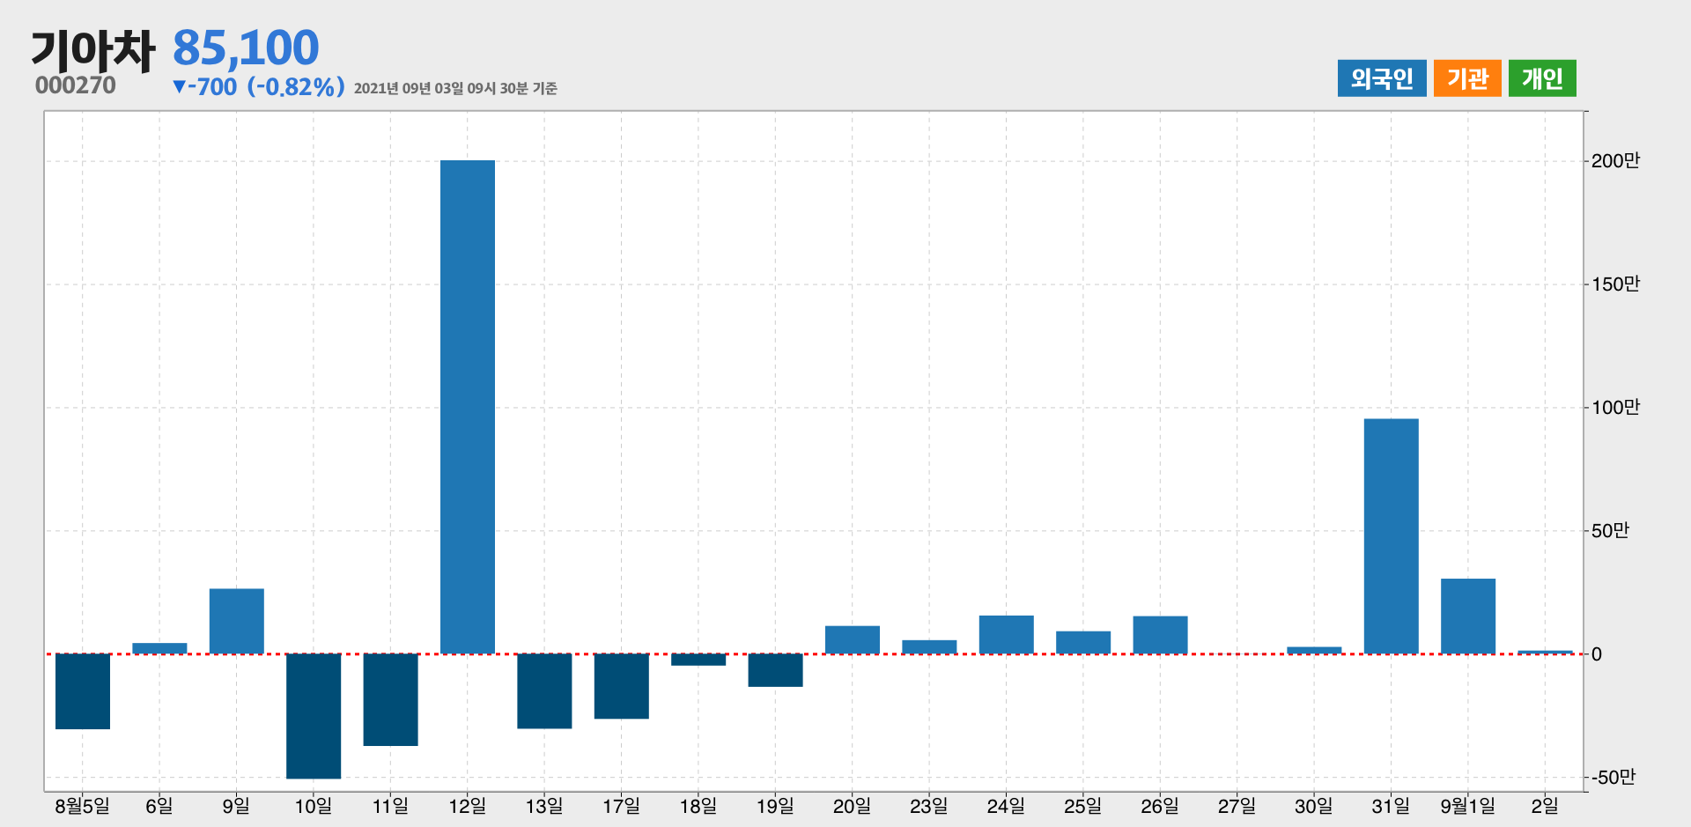Click the 8월5일 x-axis label
Viewport: 1691px width, 827px height.
[x=83, y=806]
